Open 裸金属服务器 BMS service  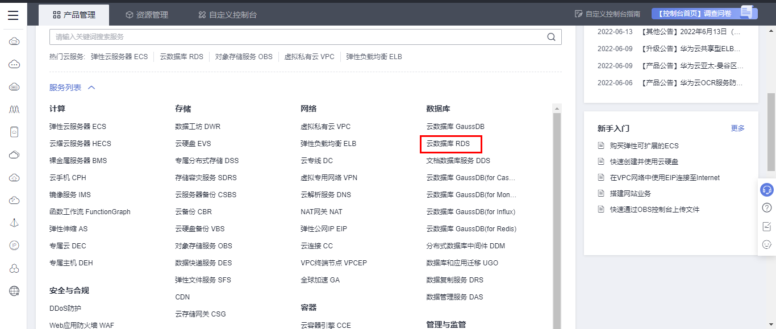point(78,160)
